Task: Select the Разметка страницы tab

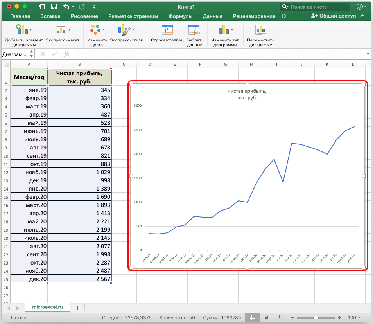Action: 133,16
